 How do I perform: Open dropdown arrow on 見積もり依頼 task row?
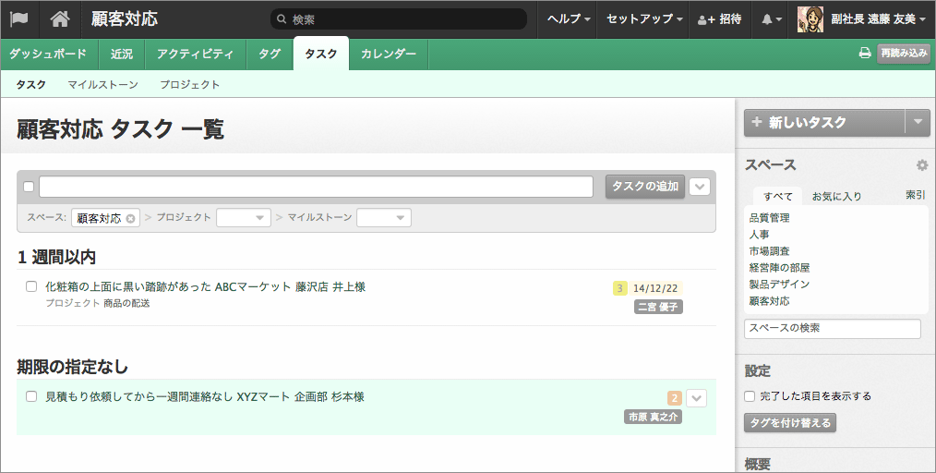click(697, 398)
